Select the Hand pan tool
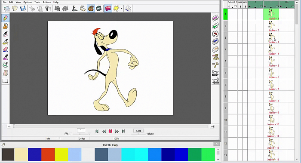 [x=5, y=73]
